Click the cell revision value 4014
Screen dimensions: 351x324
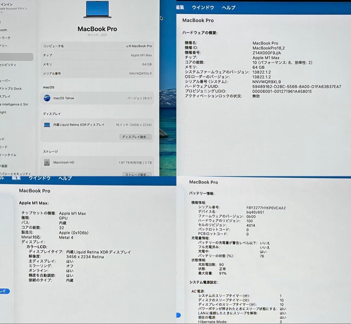(x=251, y=225)
